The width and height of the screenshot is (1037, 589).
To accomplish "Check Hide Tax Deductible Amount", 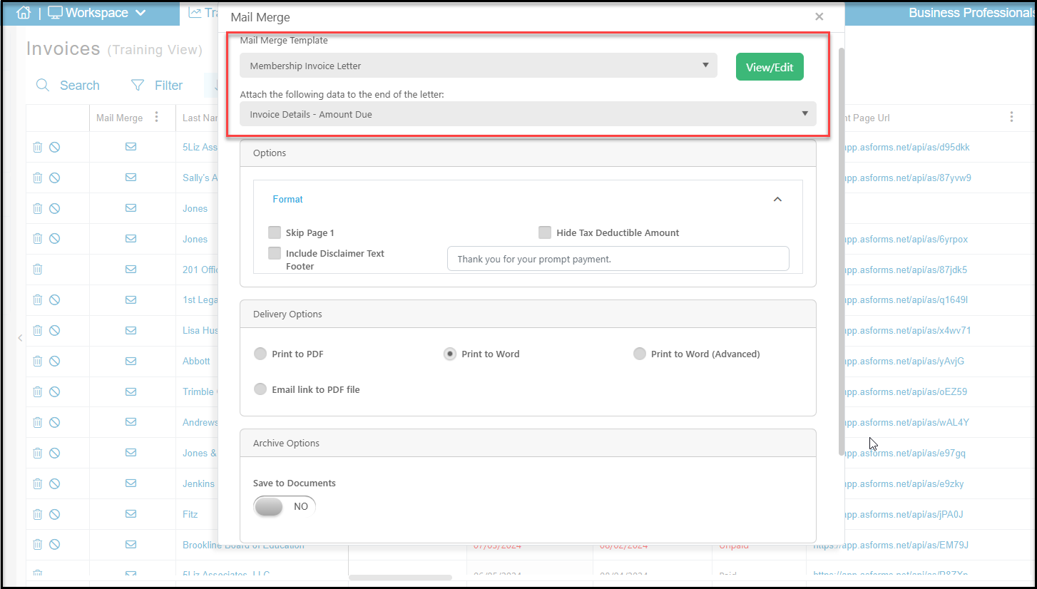I will 545,232.
